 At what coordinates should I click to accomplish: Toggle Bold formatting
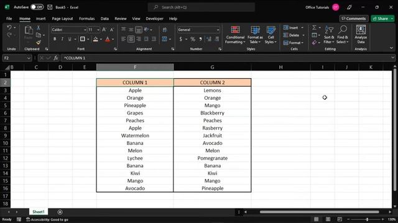pos(55,39)
